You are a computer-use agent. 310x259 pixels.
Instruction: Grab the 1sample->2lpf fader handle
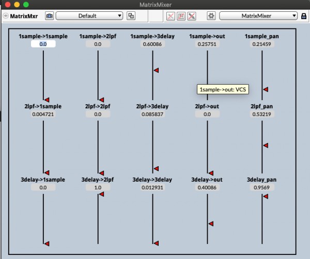click(x=101, y=100)
